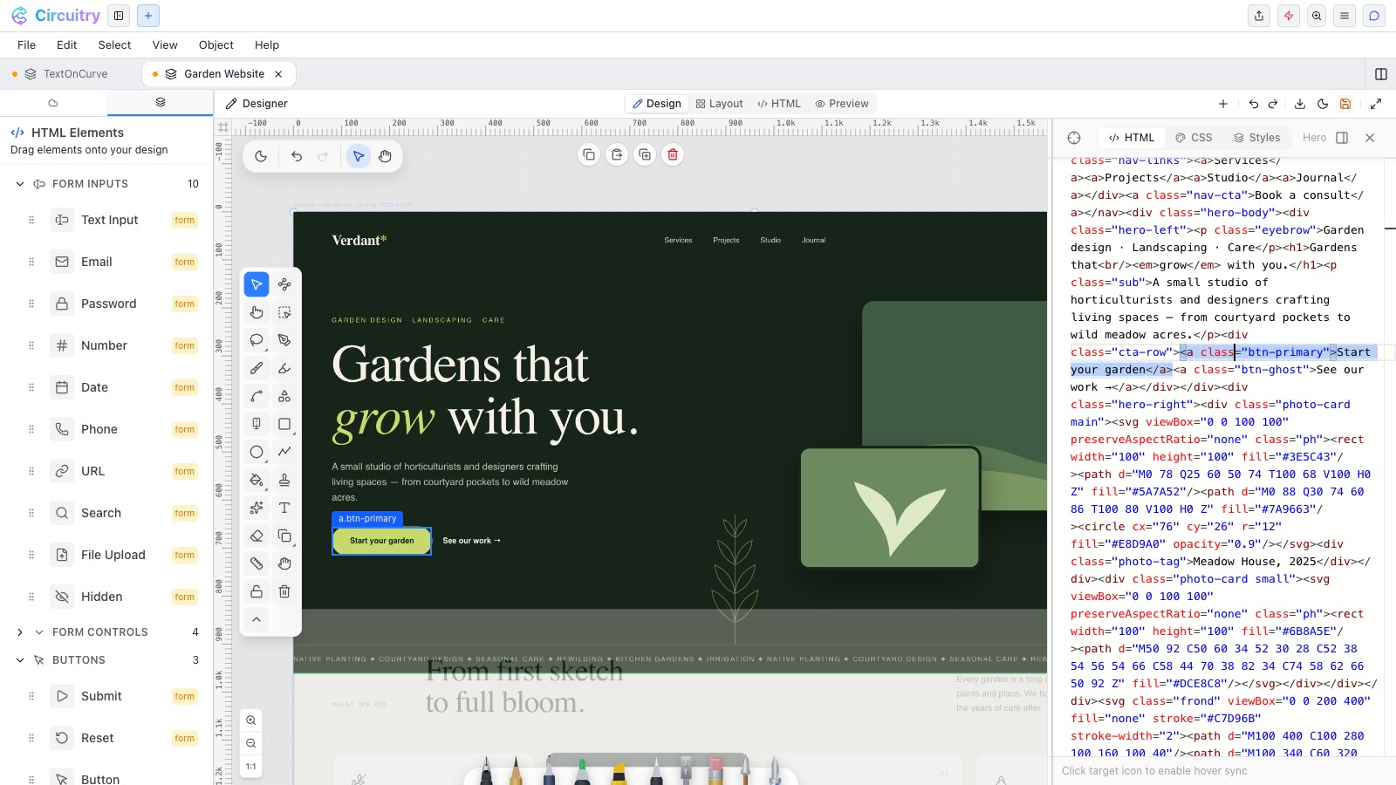Select the Eraser tool
Viewport: 1396px width, 785px height.
tap(257, 536)
